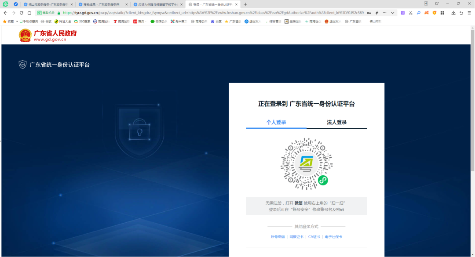Click the tab counter icon showing 4
475x257 pixels.
[x=426, y=4]
